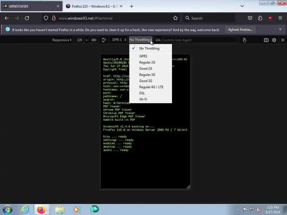Select the checked No Throttling option
This screenshot has width=287, height=215.
(151, 48)
